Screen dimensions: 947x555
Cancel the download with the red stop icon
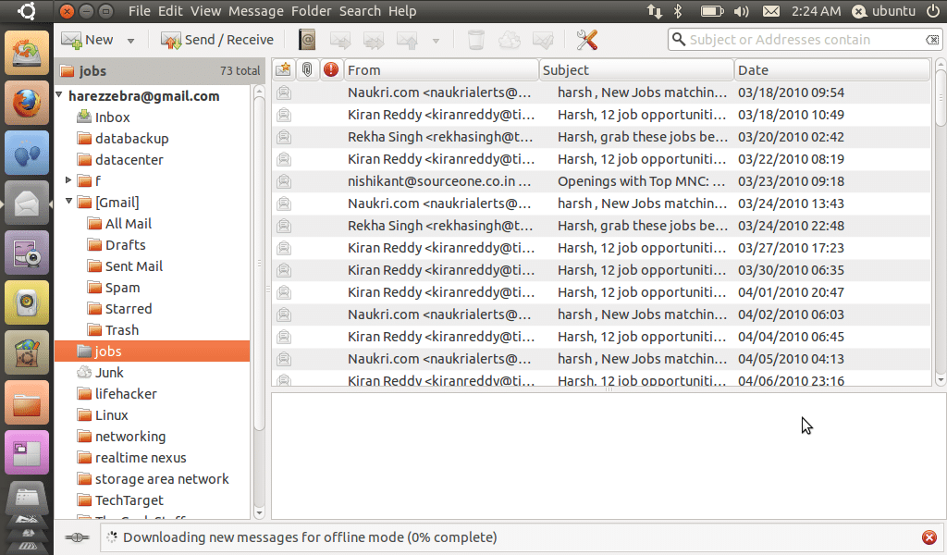pyautogui.click(x=929, y=537)
